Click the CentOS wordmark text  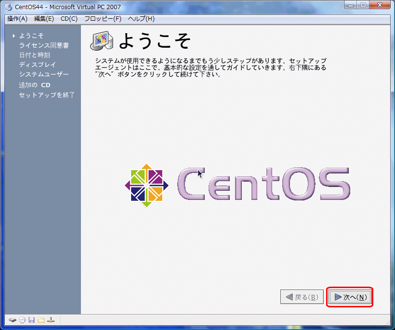(x=264, y=184)
